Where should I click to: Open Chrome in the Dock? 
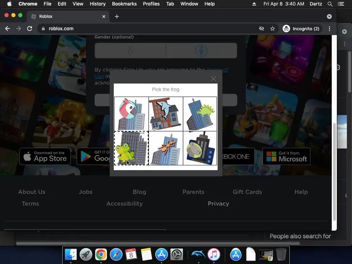pyautogui.click(x=101, y=255)
